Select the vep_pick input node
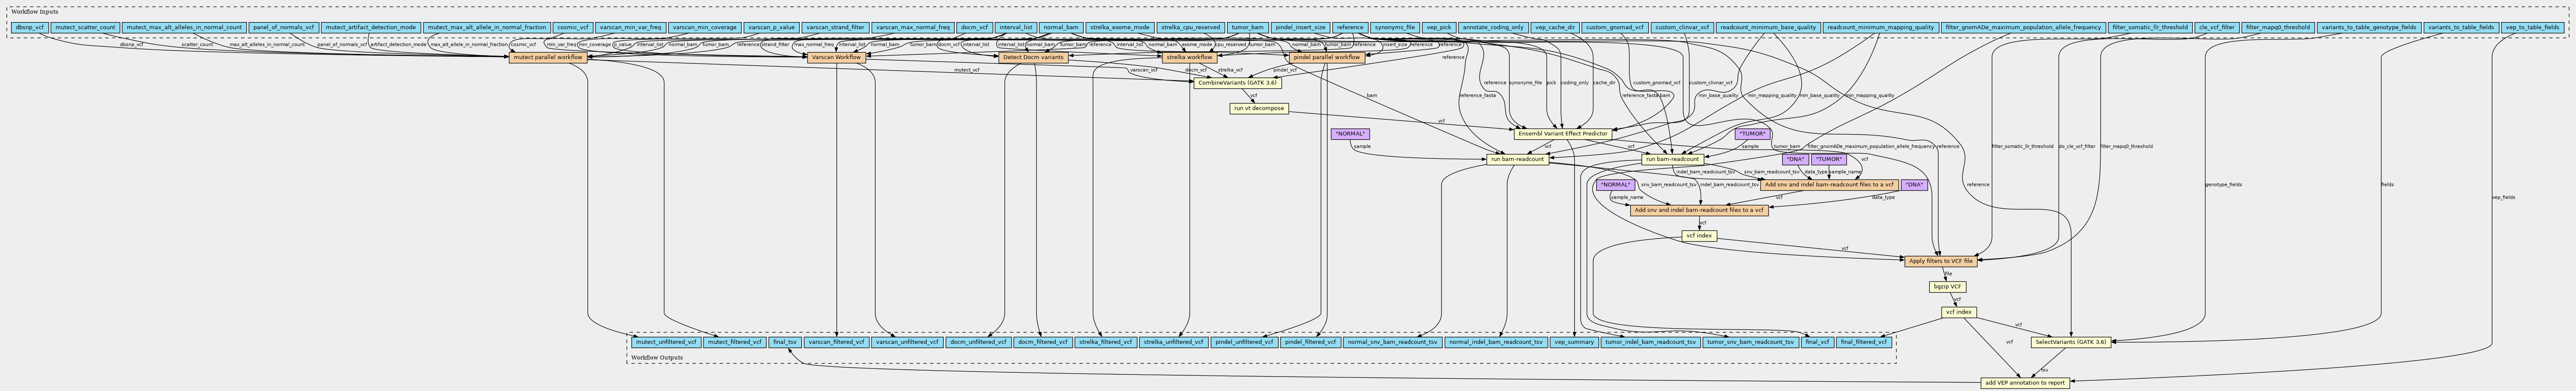 1438,28
